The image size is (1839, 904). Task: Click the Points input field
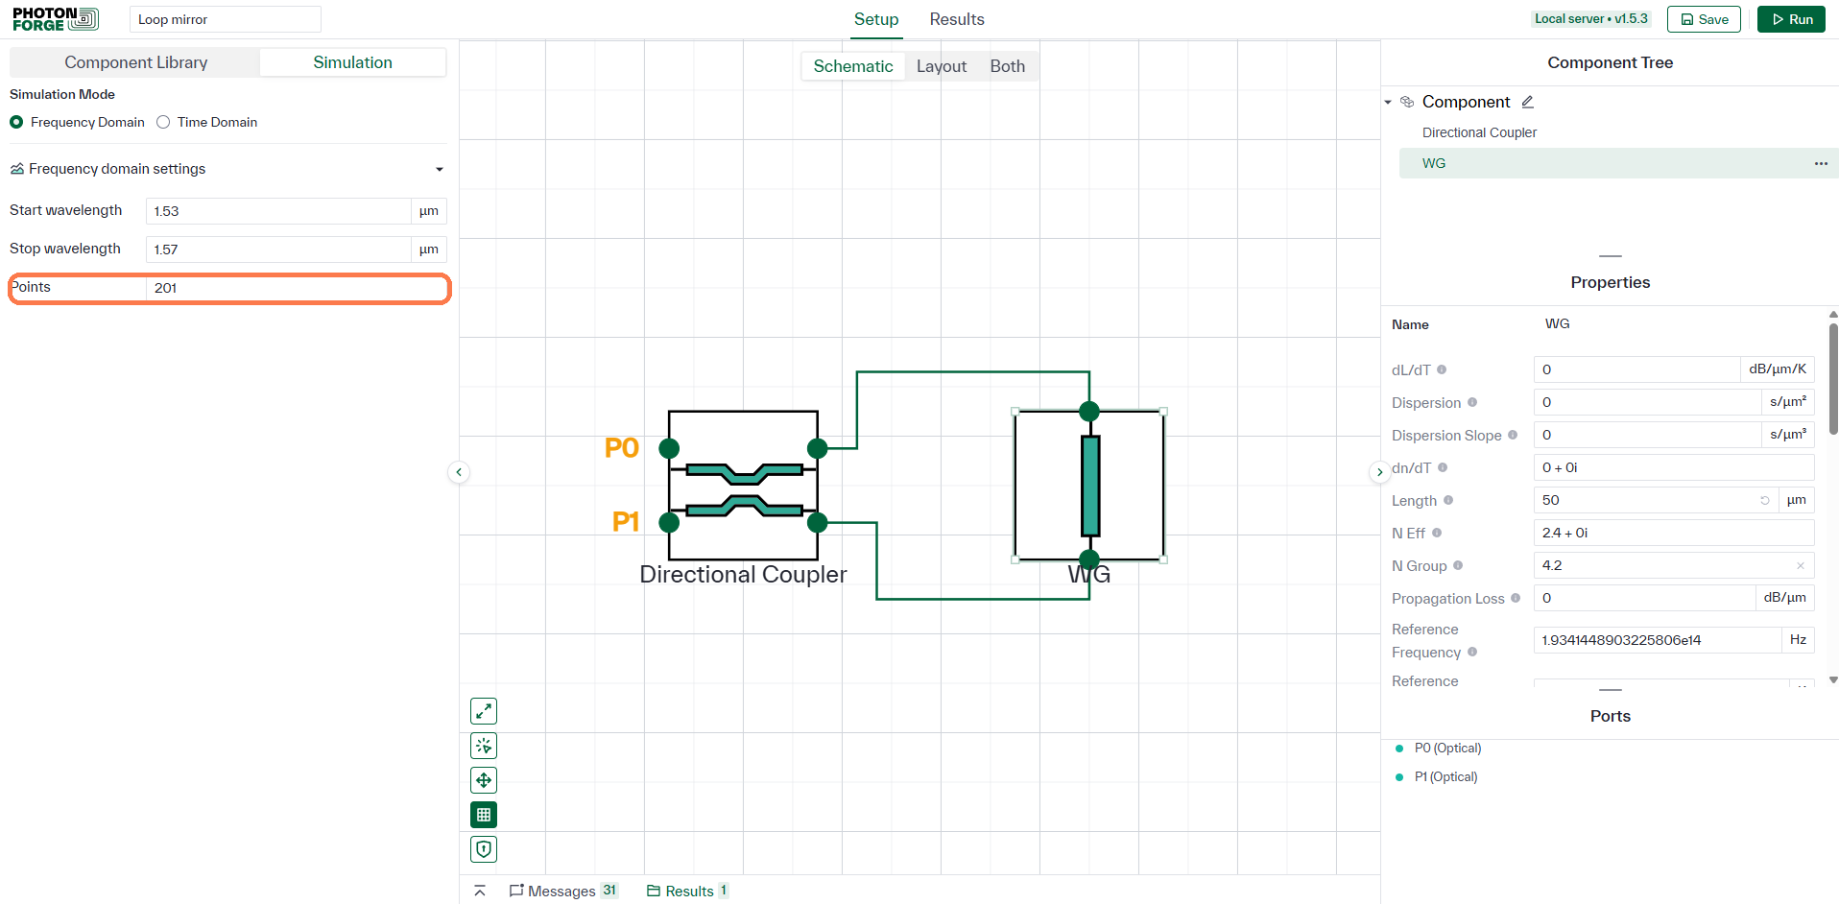coord(296,288)
